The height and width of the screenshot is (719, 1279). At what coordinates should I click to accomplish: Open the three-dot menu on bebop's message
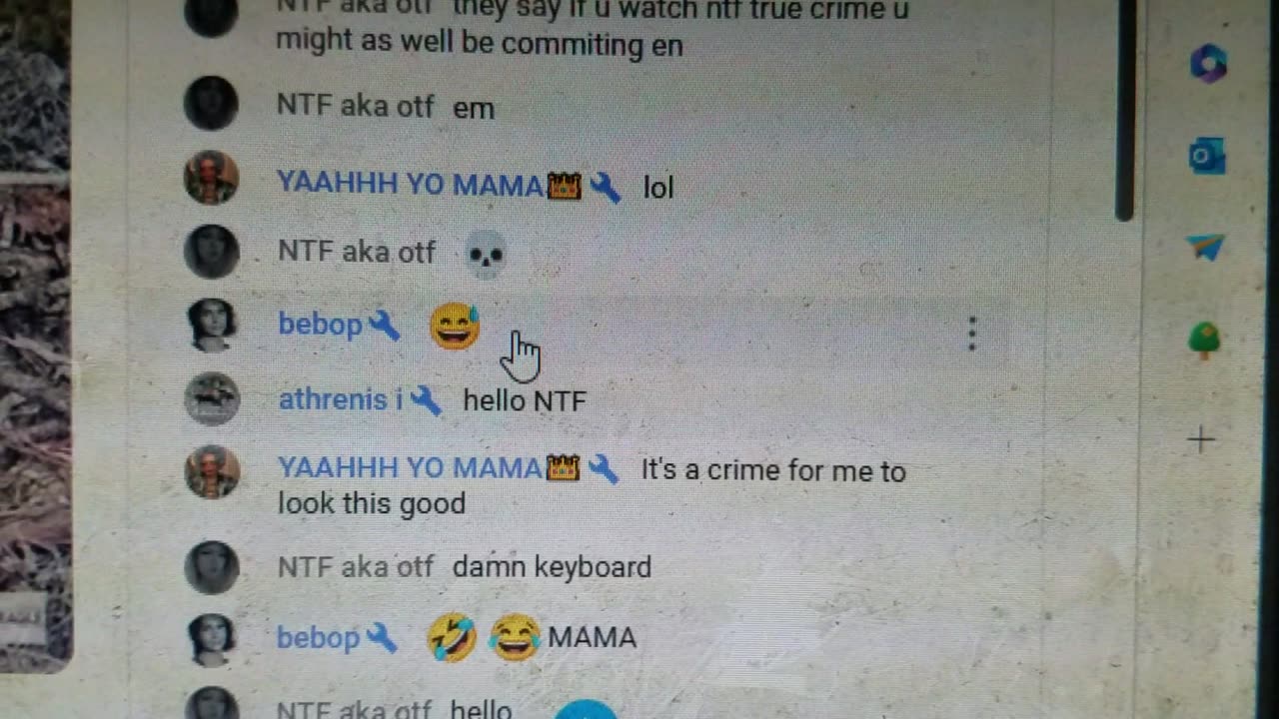coord(971,335)
